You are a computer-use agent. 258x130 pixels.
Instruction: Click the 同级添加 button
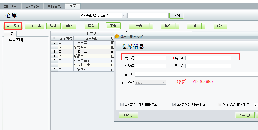click(x=13, y=26)
